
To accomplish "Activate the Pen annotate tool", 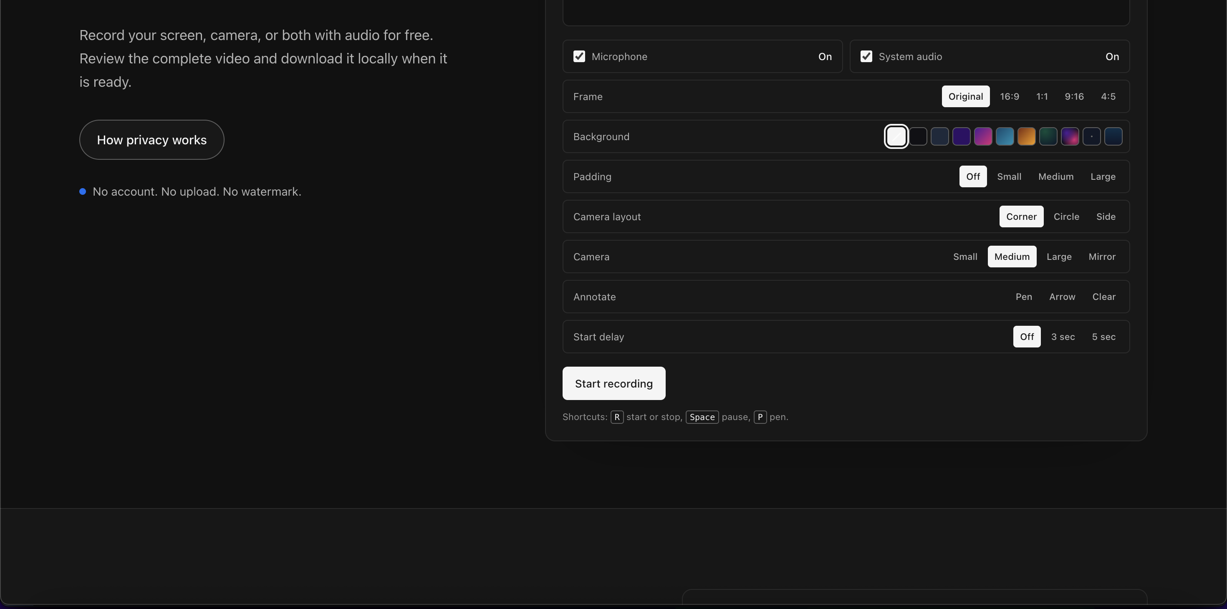I will click(1024, 297).
